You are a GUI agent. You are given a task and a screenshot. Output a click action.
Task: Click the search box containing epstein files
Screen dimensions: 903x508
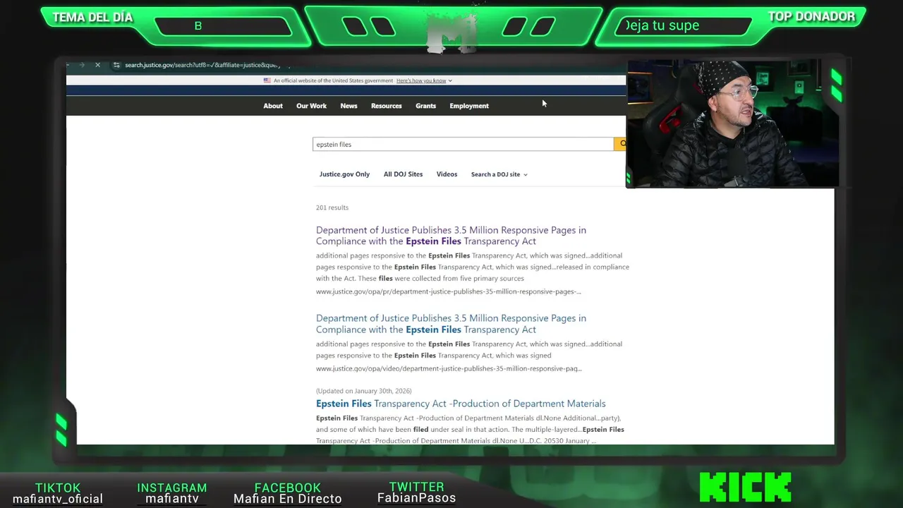(463, 144)
